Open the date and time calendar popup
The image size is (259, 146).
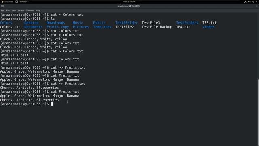click(x=129, y=2)
